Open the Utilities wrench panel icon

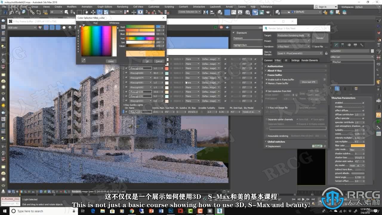(x=362, y=45)
